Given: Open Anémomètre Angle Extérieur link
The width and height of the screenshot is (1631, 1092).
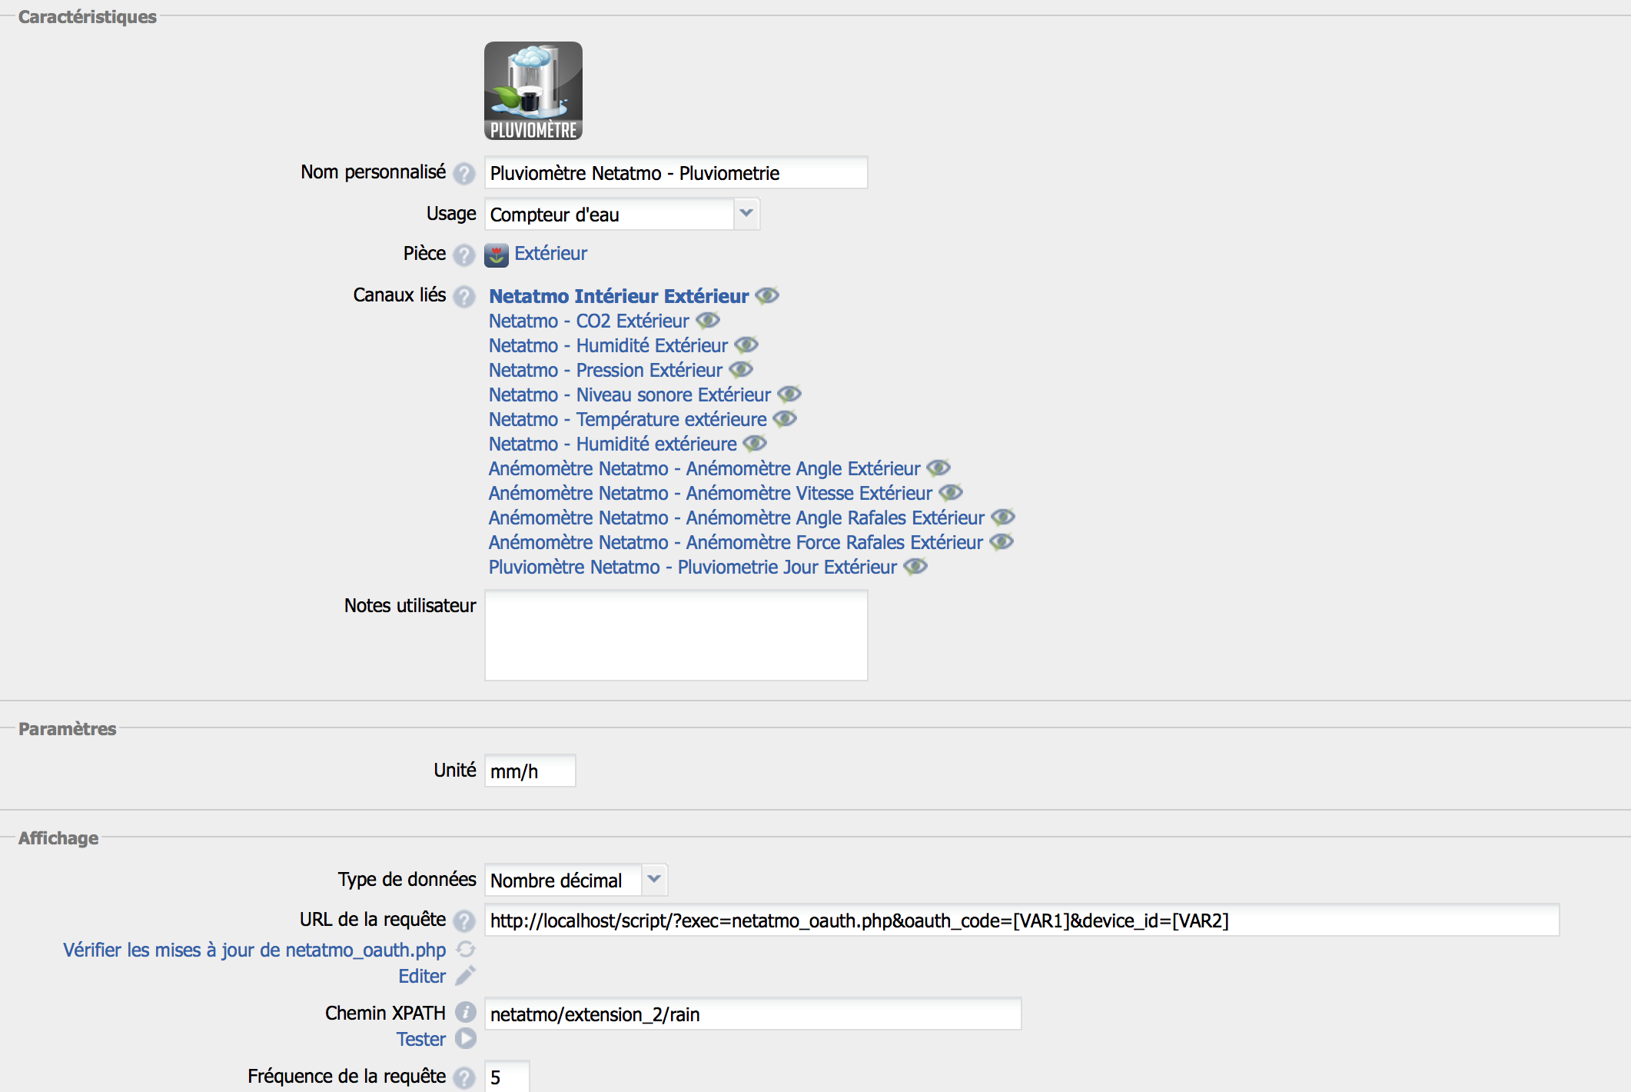Looking at the screenshot, I should [x=704, y=468].
